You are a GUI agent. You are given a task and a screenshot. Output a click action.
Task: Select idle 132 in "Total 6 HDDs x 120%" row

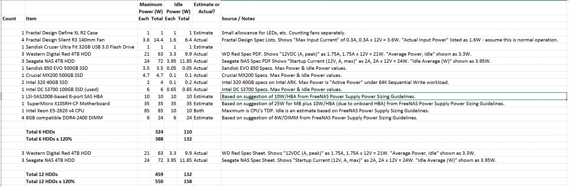coord(188,139)
